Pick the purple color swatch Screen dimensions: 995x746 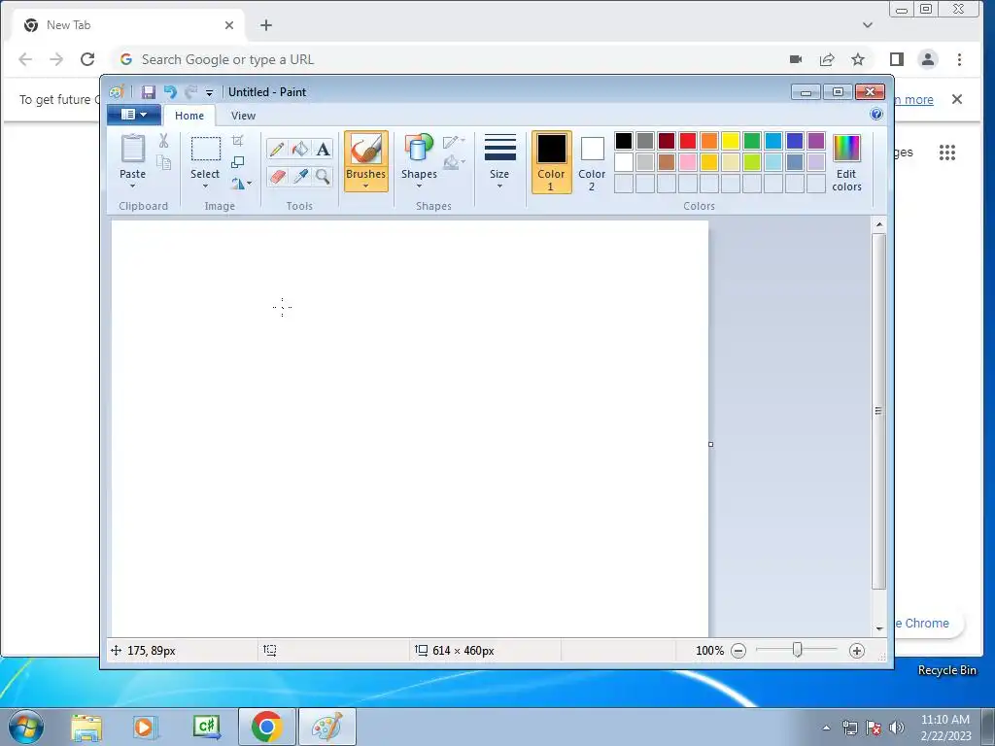[x=816, y=140]
